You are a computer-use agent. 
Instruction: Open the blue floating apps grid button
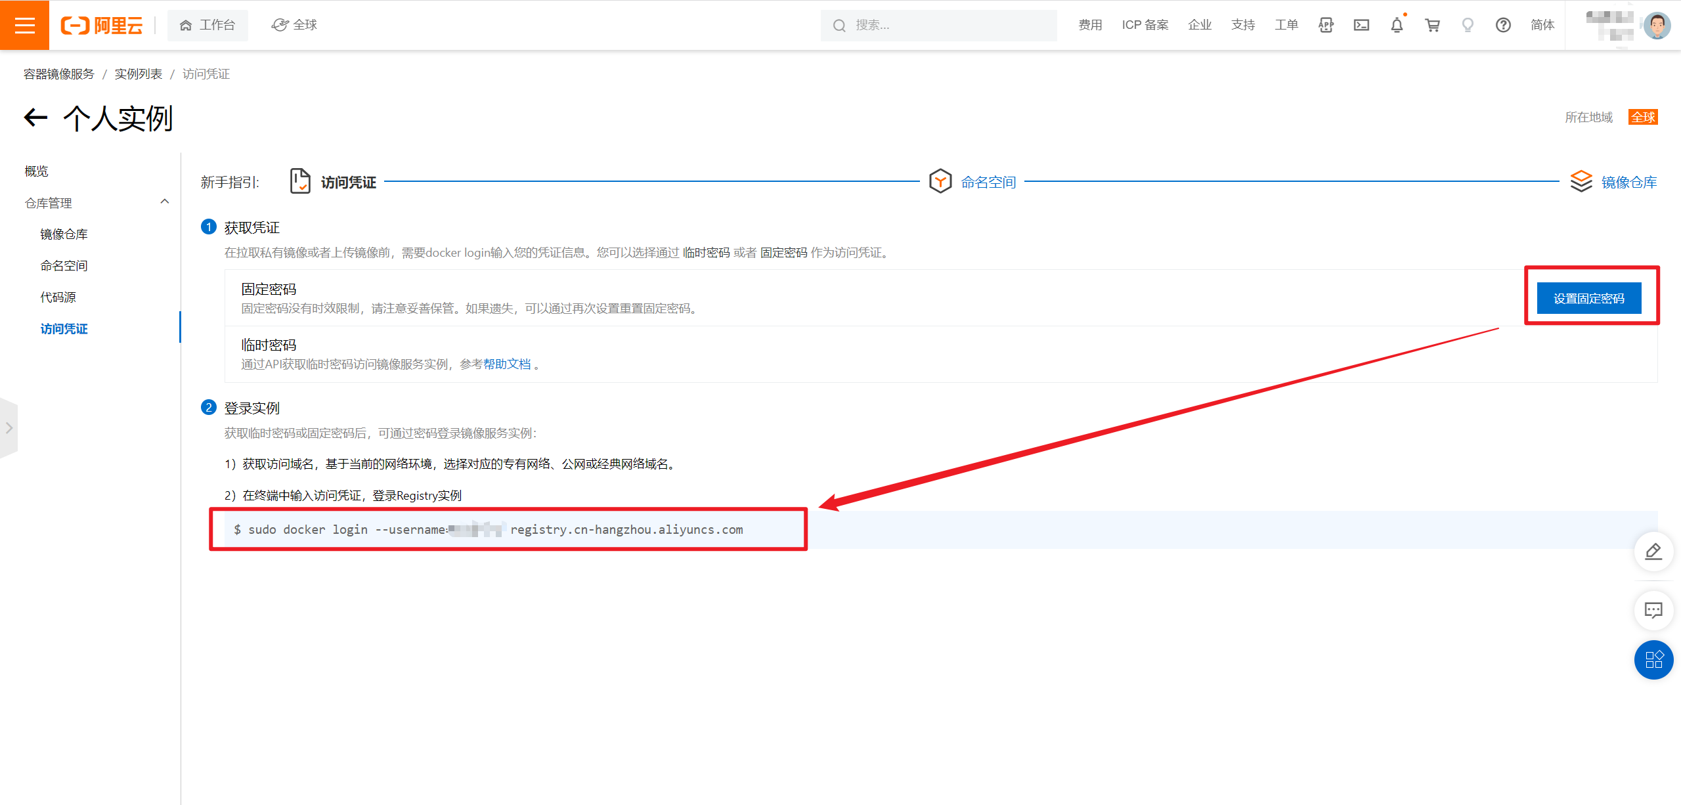tap(1653, 659)
